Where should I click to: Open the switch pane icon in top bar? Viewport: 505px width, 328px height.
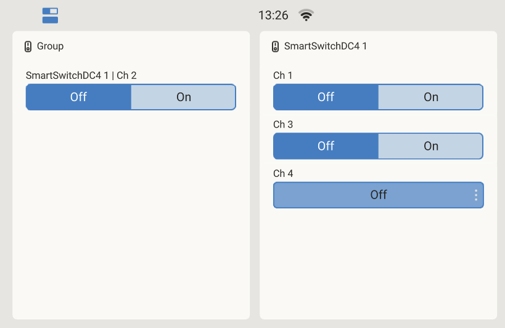[x=50, y=15]
